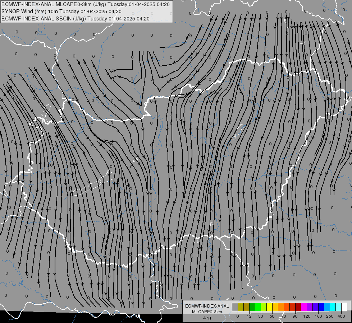Select the SBCIN title line in the header

click(76, 19)
